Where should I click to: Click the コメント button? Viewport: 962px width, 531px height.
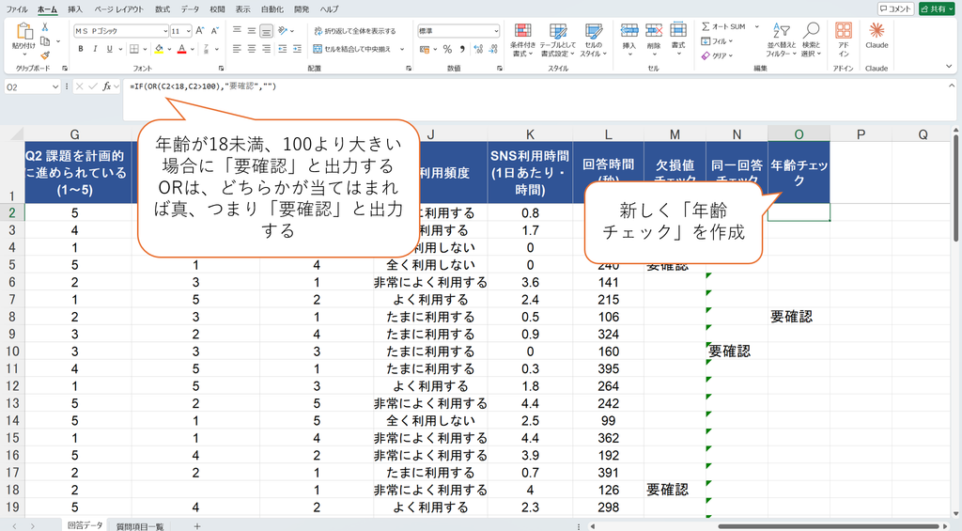pyautogui.click(x=895, y=8)
